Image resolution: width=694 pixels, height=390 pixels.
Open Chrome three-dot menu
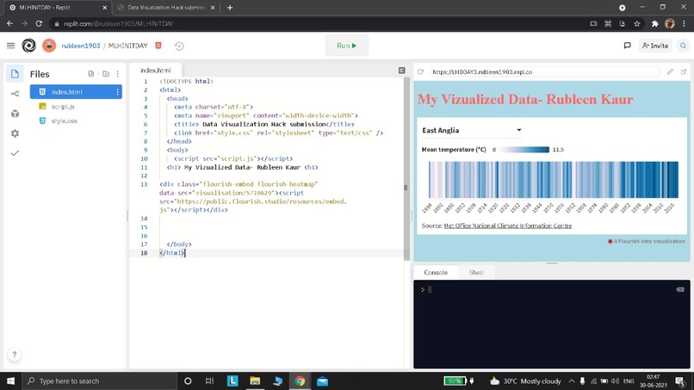(x=685, y=24)
